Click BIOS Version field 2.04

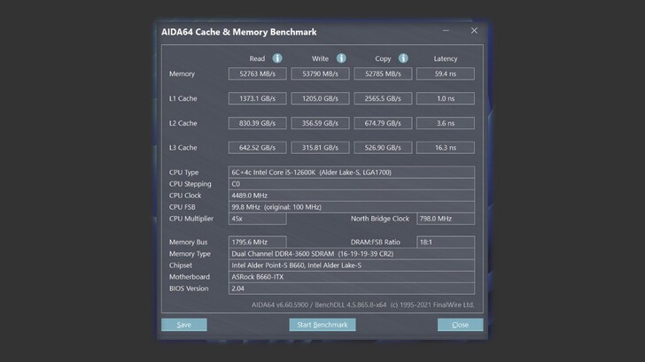tap(352, 288)
